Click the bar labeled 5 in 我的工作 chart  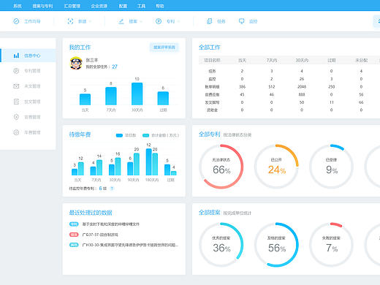coord(85,99)
